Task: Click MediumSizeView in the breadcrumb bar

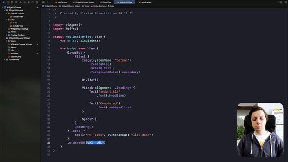Action: [99, 6]
